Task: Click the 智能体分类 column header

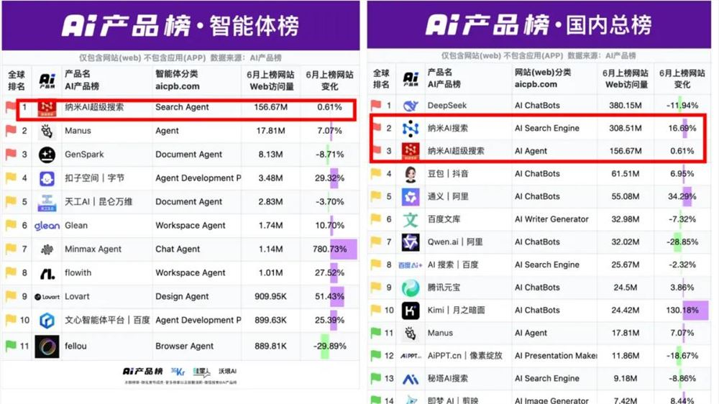Action: pyautogui.click(x=177, y=74)
